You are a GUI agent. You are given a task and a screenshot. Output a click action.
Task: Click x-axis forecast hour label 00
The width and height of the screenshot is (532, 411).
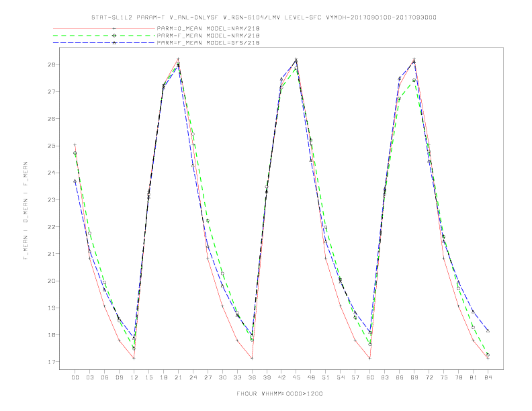(75, 377)
